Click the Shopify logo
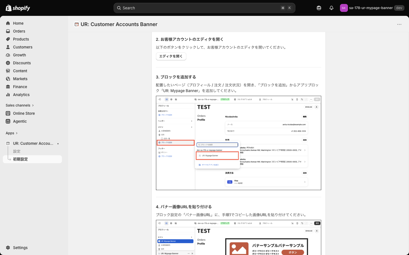Image resolution: width=409 pixels, height=255 pixels. tap(18, 8)
